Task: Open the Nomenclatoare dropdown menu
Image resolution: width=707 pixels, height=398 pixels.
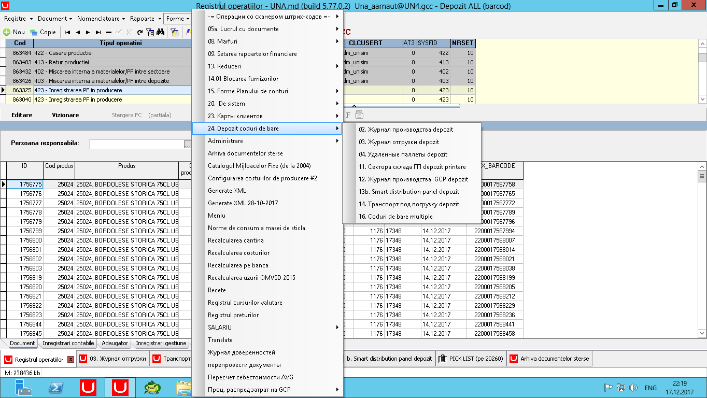Action: pos(101,19)
